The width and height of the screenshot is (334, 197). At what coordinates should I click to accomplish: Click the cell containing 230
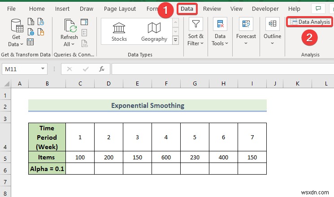coord(195,157)
